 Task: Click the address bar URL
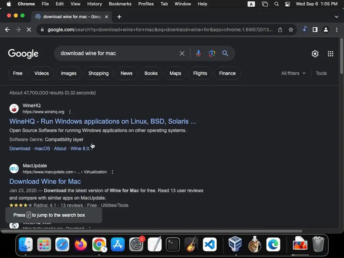160,30
